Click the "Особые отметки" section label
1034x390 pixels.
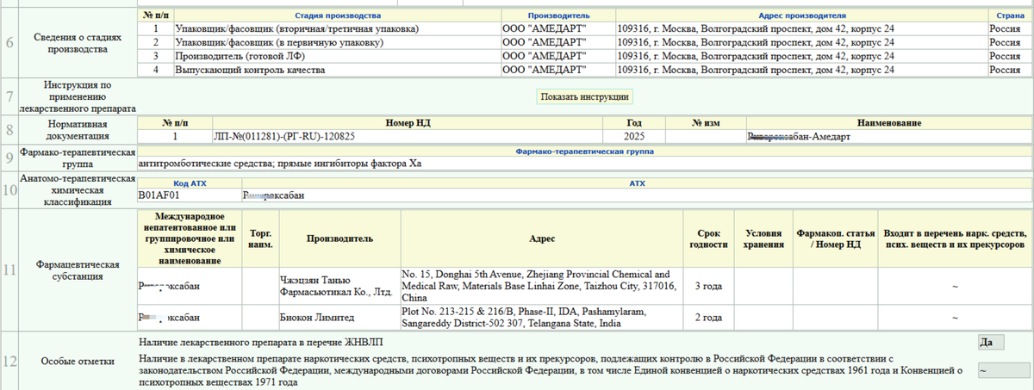pos(76,361)
